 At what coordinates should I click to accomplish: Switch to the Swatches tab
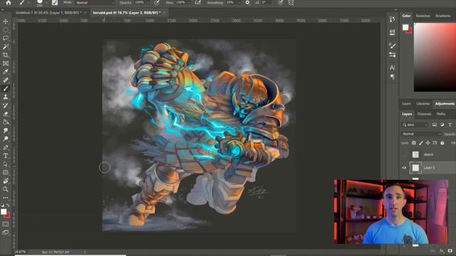click(x=423, y=16)
